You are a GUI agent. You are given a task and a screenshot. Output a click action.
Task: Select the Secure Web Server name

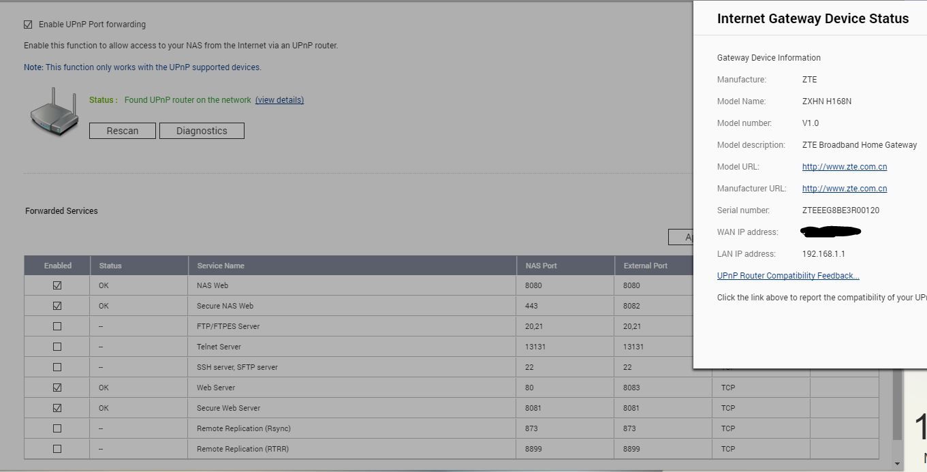point(228,408)
